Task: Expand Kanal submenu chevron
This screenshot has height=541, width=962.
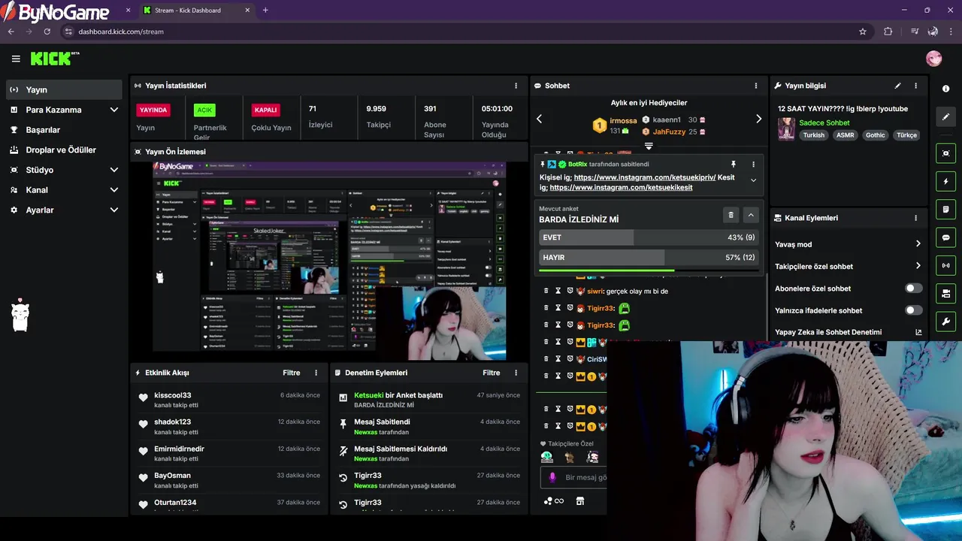Action: 114,190
